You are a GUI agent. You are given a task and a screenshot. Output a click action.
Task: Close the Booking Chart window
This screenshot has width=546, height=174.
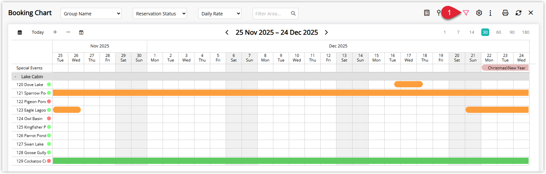(x=531, y=13)
